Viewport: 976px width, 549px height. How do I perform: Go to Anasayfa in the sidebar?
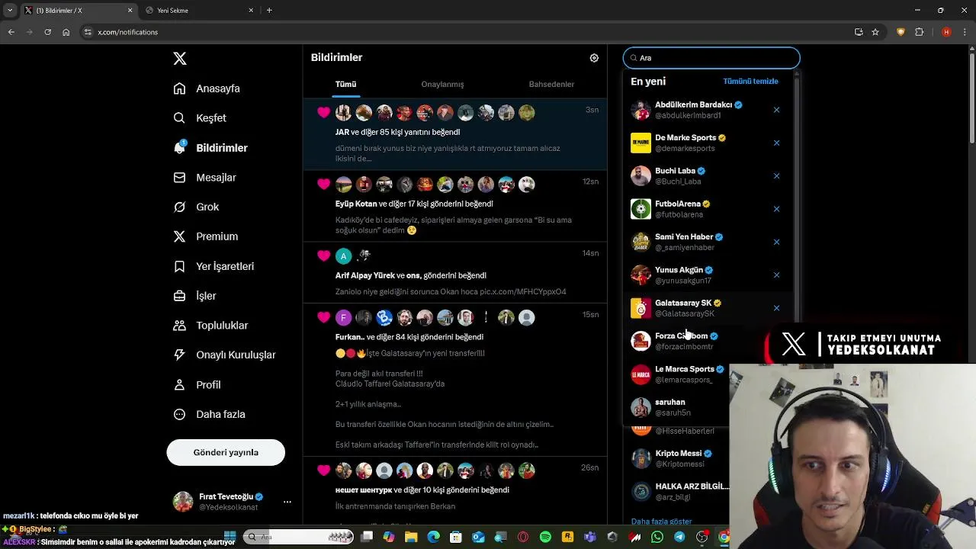tap(207, 88)
